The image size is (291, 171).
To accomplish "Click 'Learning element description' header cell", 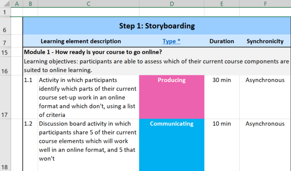I will pyautogui.click(x=81, y=41).
